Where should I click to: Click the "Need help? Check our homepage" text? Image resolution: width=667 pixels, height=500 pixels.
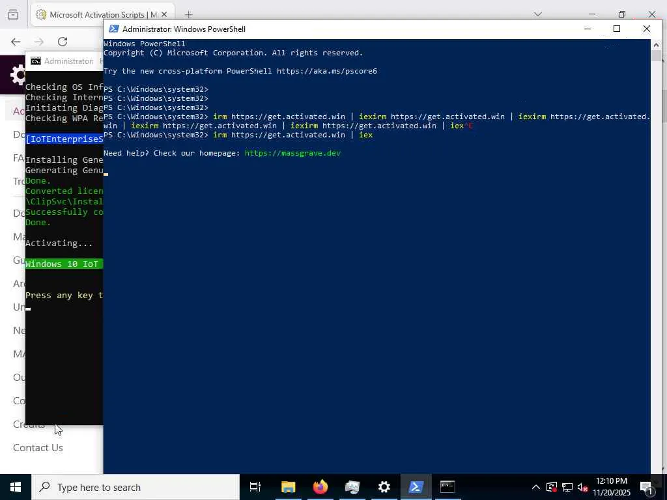(x=172, y=153)
